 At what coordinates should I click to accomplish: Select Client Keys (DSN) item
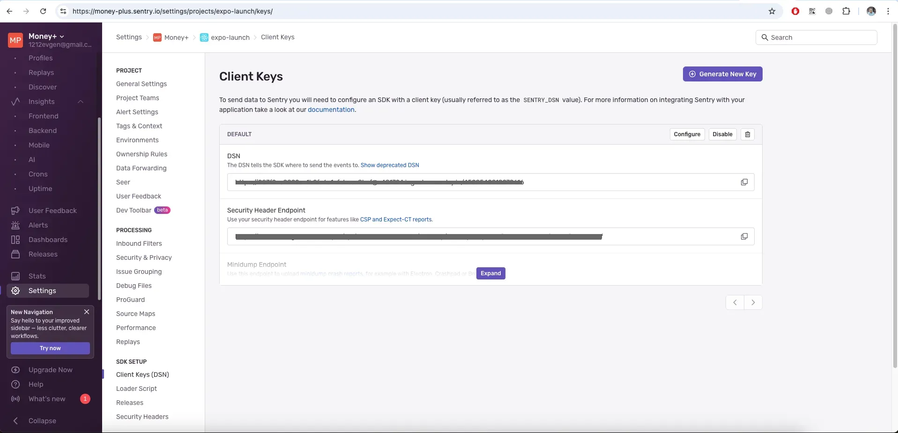point(142,374)
